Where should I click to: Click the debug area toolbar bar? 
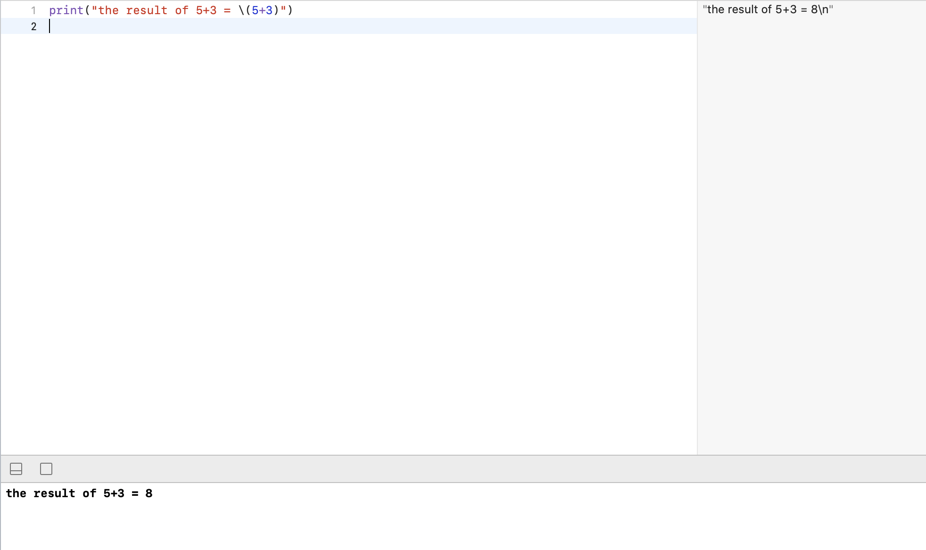click(471, 469)
